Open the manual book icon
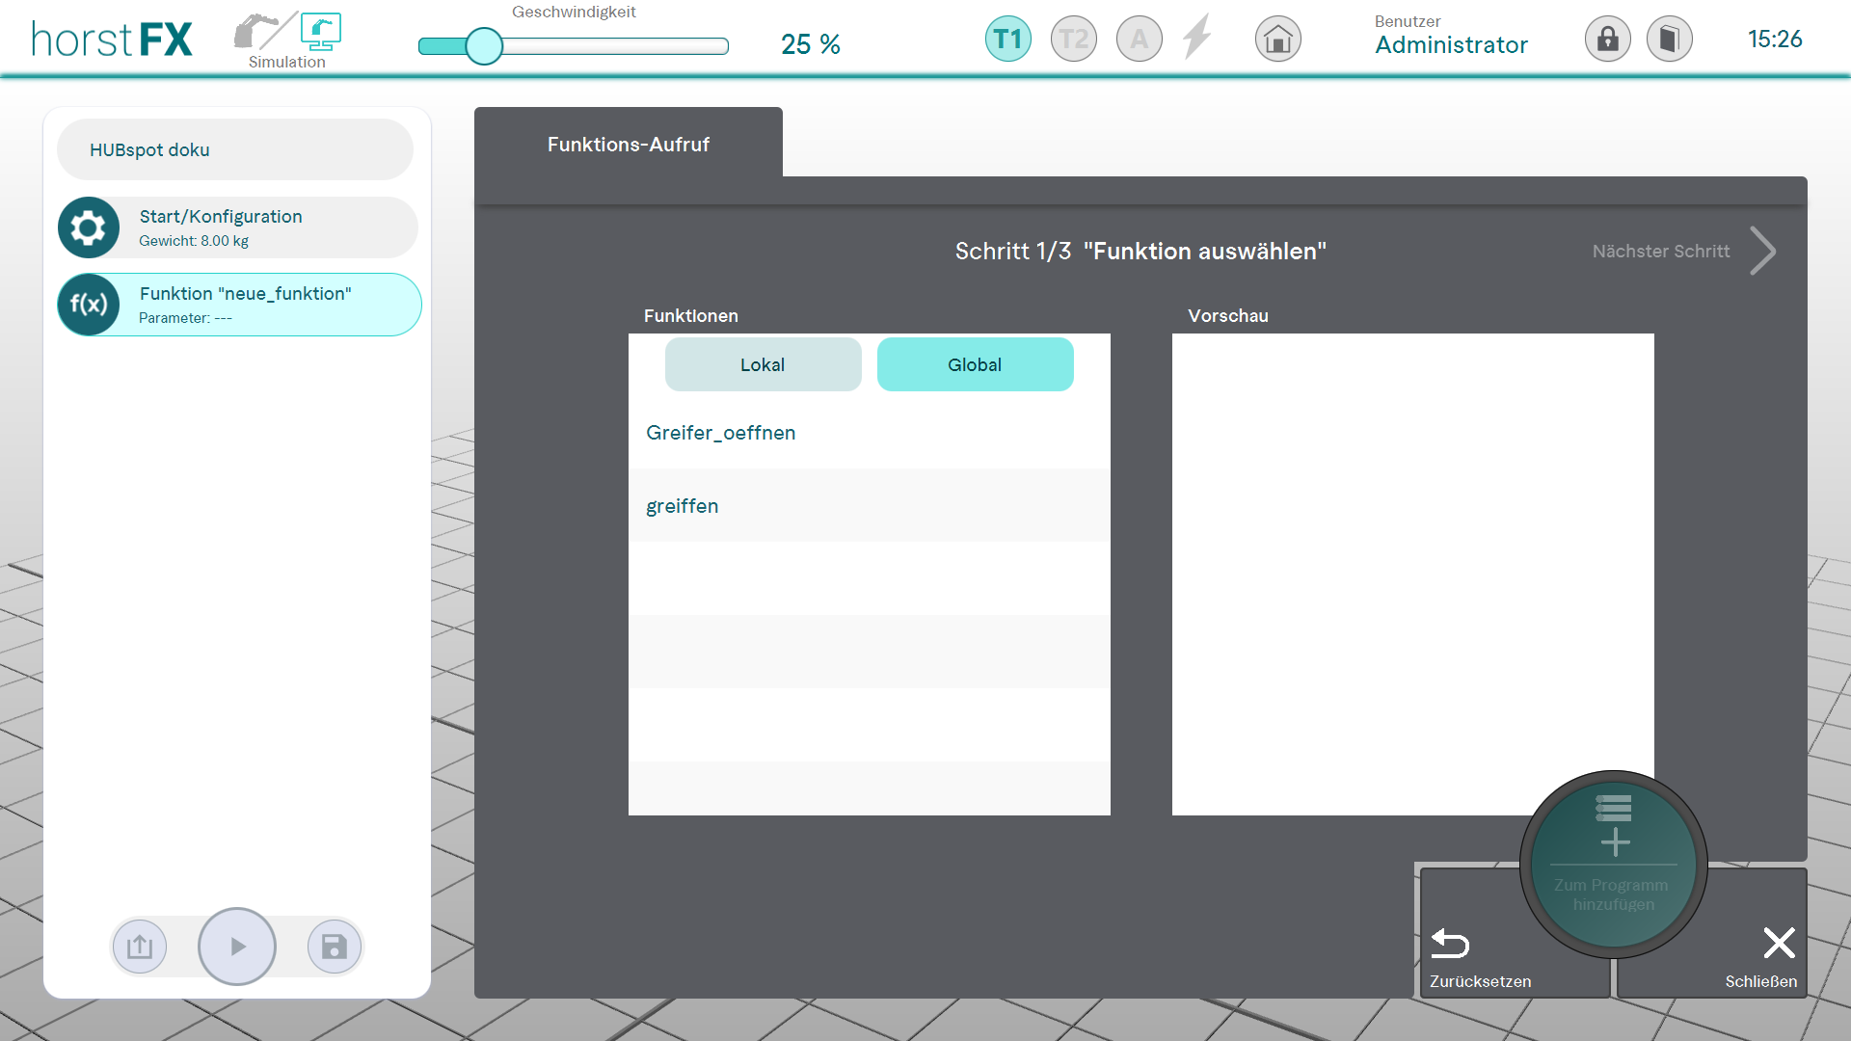 [1669, 40]
